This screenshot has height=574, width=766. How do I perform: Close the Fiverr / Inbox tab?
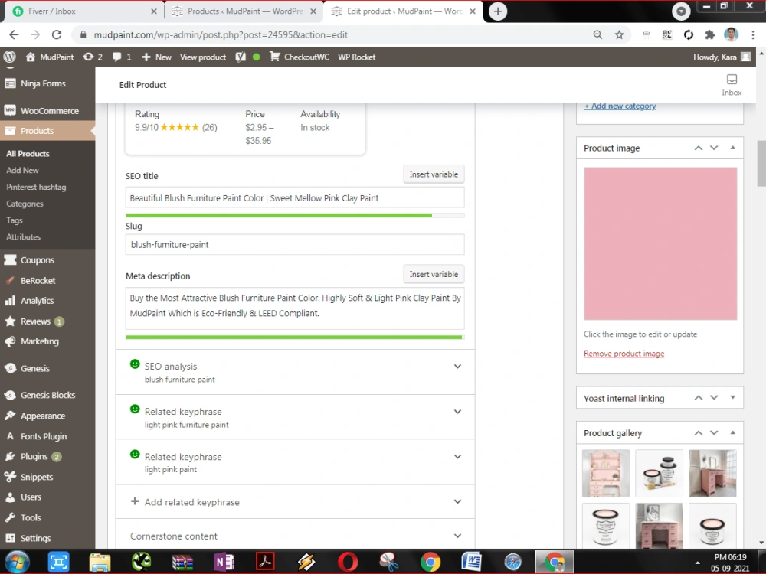(x=154, y=11)
